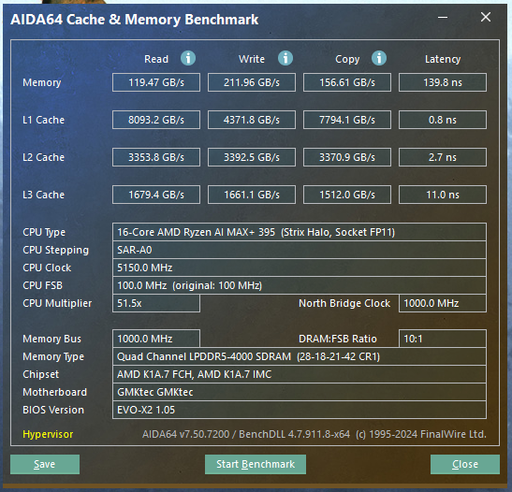
Task: Click the L1 Cache Read value field
Action: 156,120
